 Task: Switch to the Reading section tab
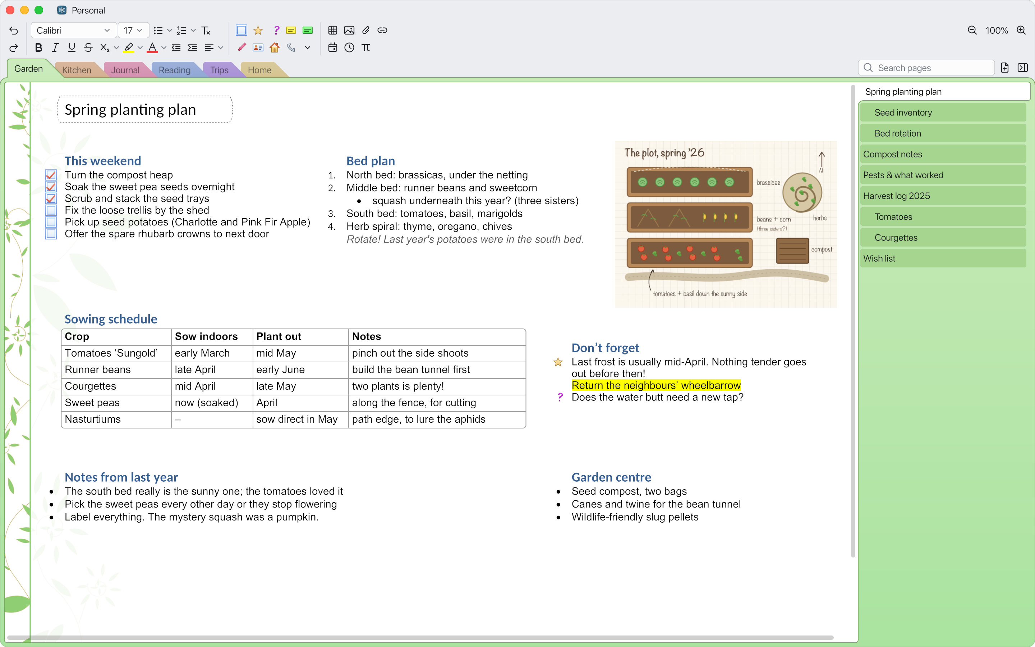coord(175,70)
